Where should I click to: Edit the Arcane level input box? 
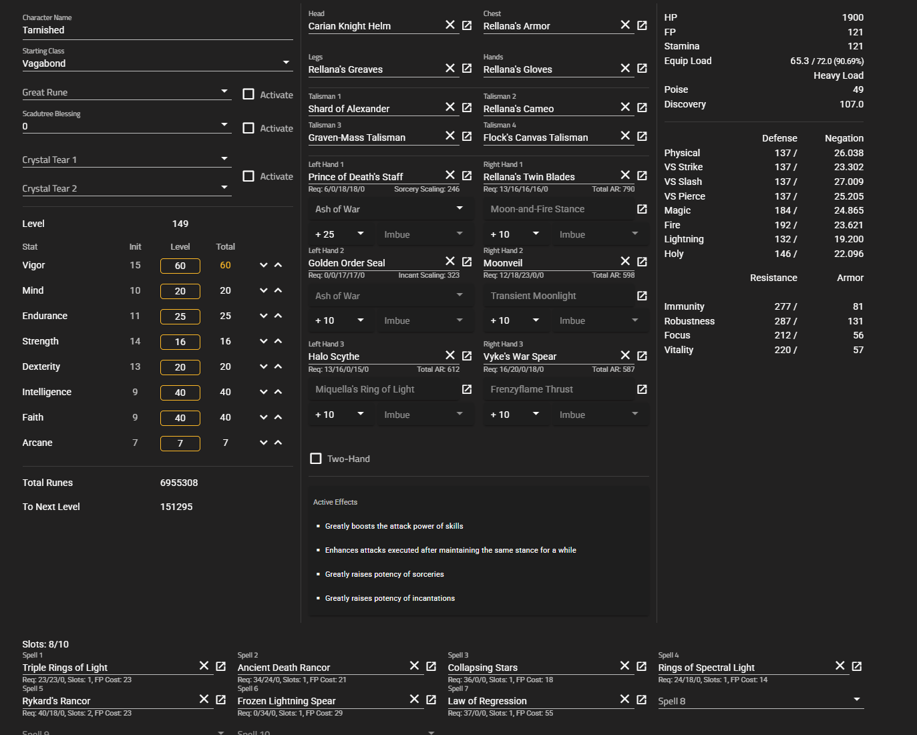[x=180, y=443]
